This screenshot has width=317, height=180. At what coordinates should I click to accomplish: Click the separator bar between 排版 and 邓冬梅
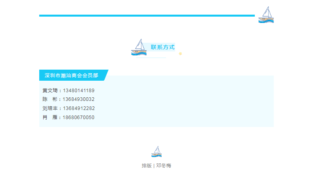[154, 166]
